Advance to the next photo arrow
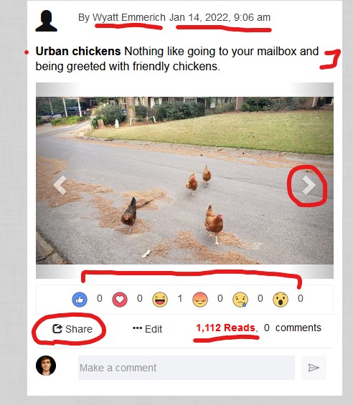 (x=309, y=185)
